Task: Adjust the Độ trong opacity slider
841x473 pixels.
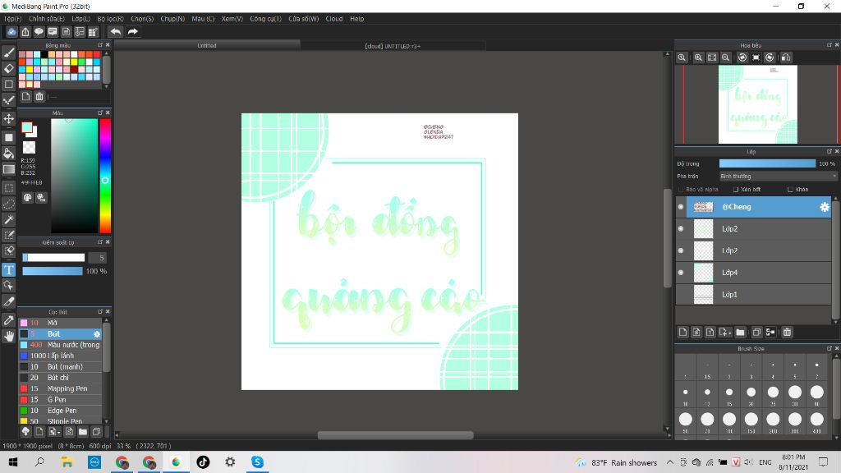Action: pyautogui.click(x=767, y=163)
